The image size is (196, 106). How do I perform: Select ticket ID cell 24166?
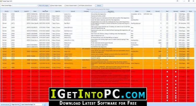[x=16, y=27]
